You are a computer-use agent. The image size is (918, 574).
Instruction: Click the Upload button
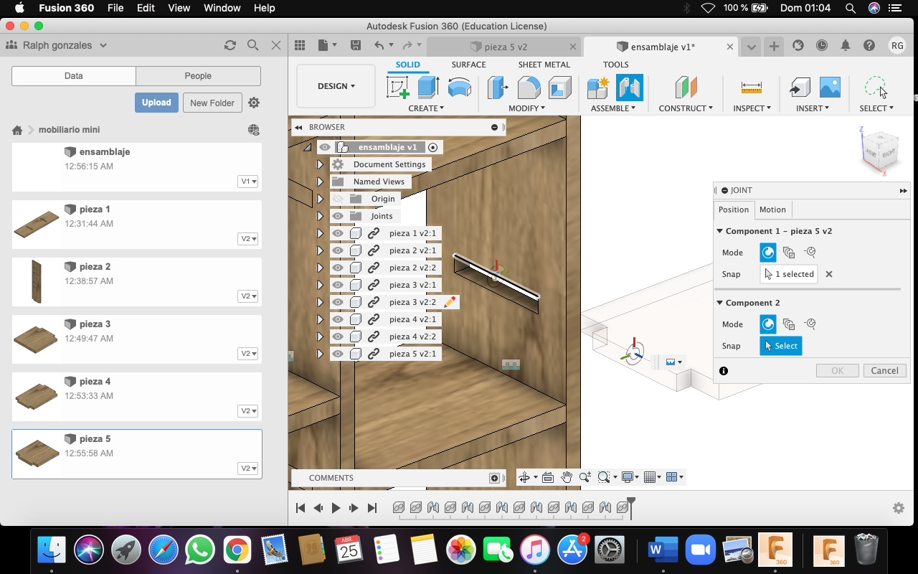pyautogui.click(x=156, y=103)
